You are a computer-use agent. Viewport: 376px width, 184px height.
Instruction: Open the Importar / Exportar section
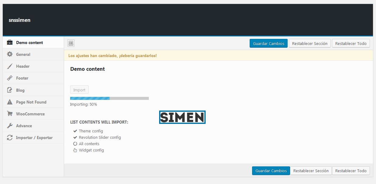34,138
